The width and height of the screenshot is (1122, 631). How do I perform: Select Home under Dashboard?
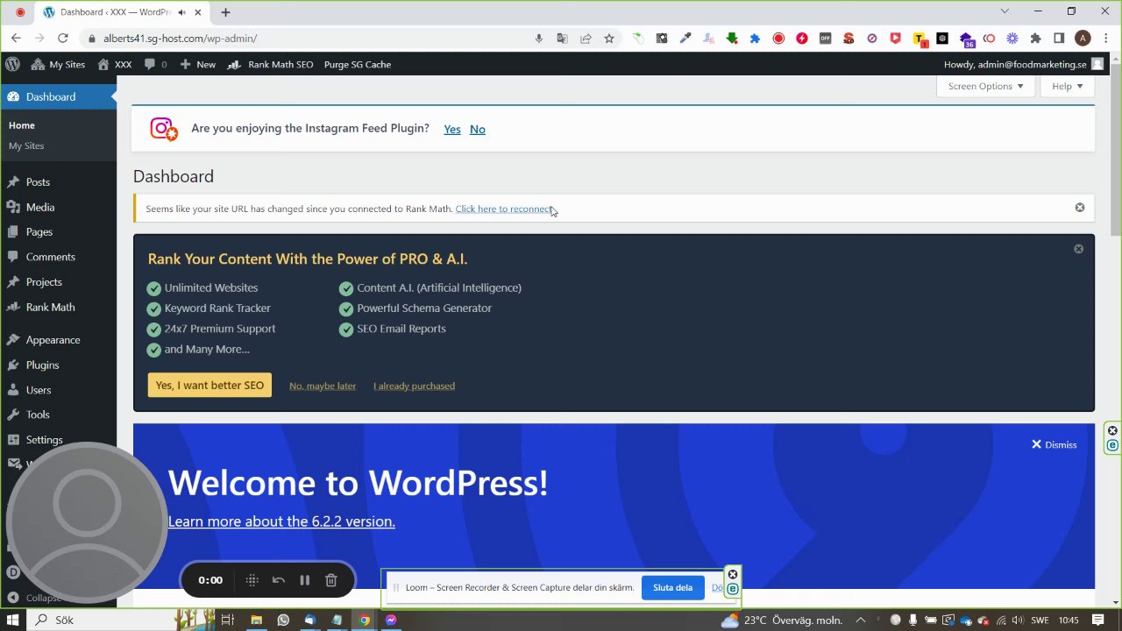coord(22,125)
